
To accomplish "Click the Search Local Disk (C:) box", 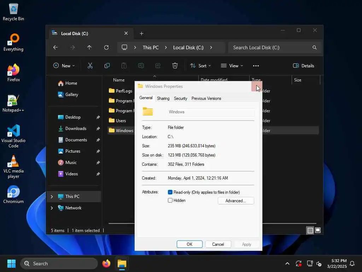I will pos(274,47).
